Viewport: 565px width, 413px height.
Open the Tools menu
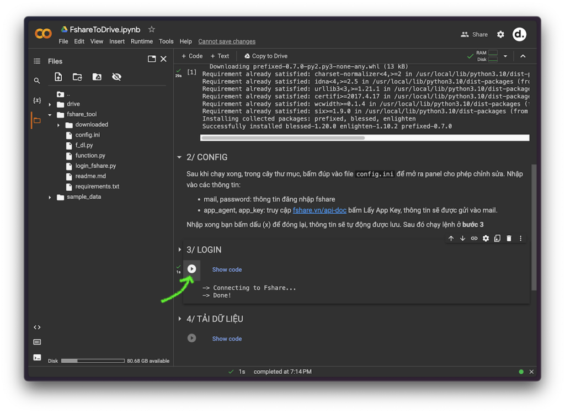point(166,41)
